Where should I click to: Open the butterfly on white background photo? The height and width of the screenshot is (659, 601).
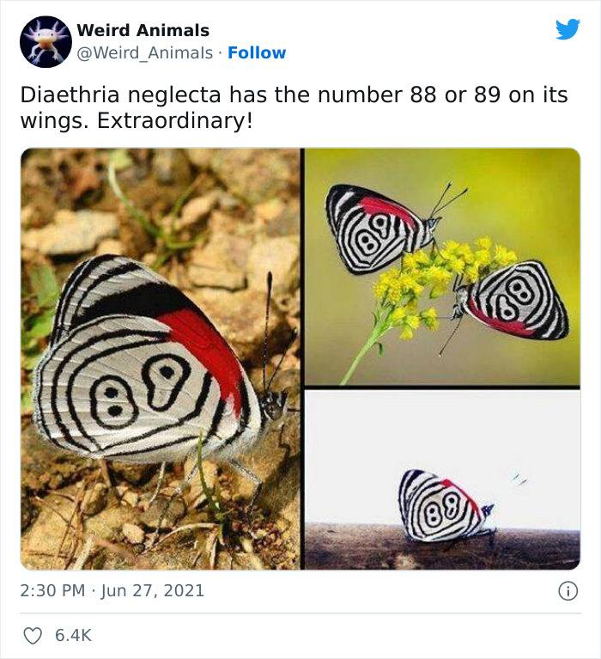(x=442, y=480)
